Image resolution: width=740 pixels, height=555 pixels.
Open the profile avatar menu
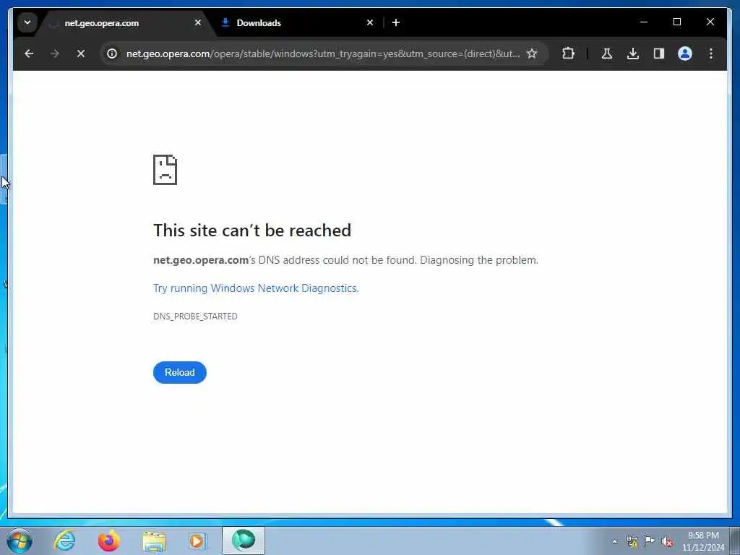click(685, 53)
